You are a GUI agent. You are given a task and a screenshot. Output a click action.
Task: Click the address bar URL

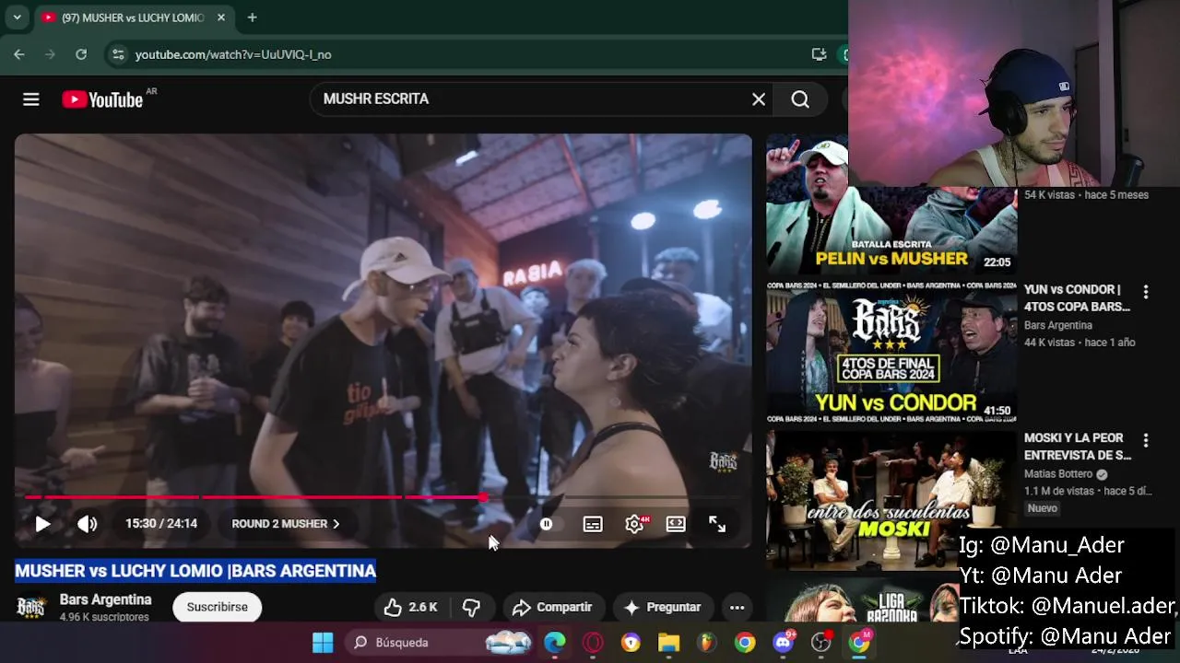[233, 54]
